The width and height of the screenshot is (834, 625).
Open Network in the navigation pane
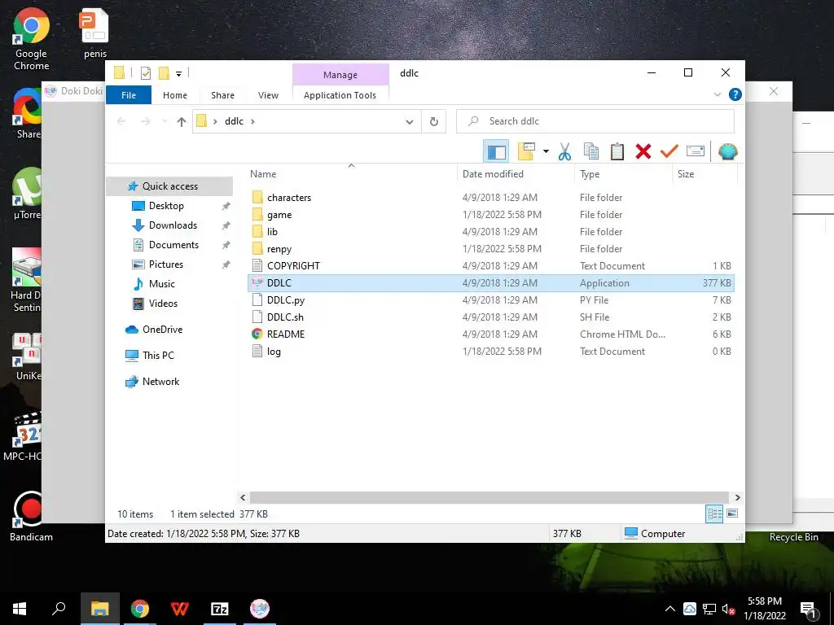click(x=160, y=382)
